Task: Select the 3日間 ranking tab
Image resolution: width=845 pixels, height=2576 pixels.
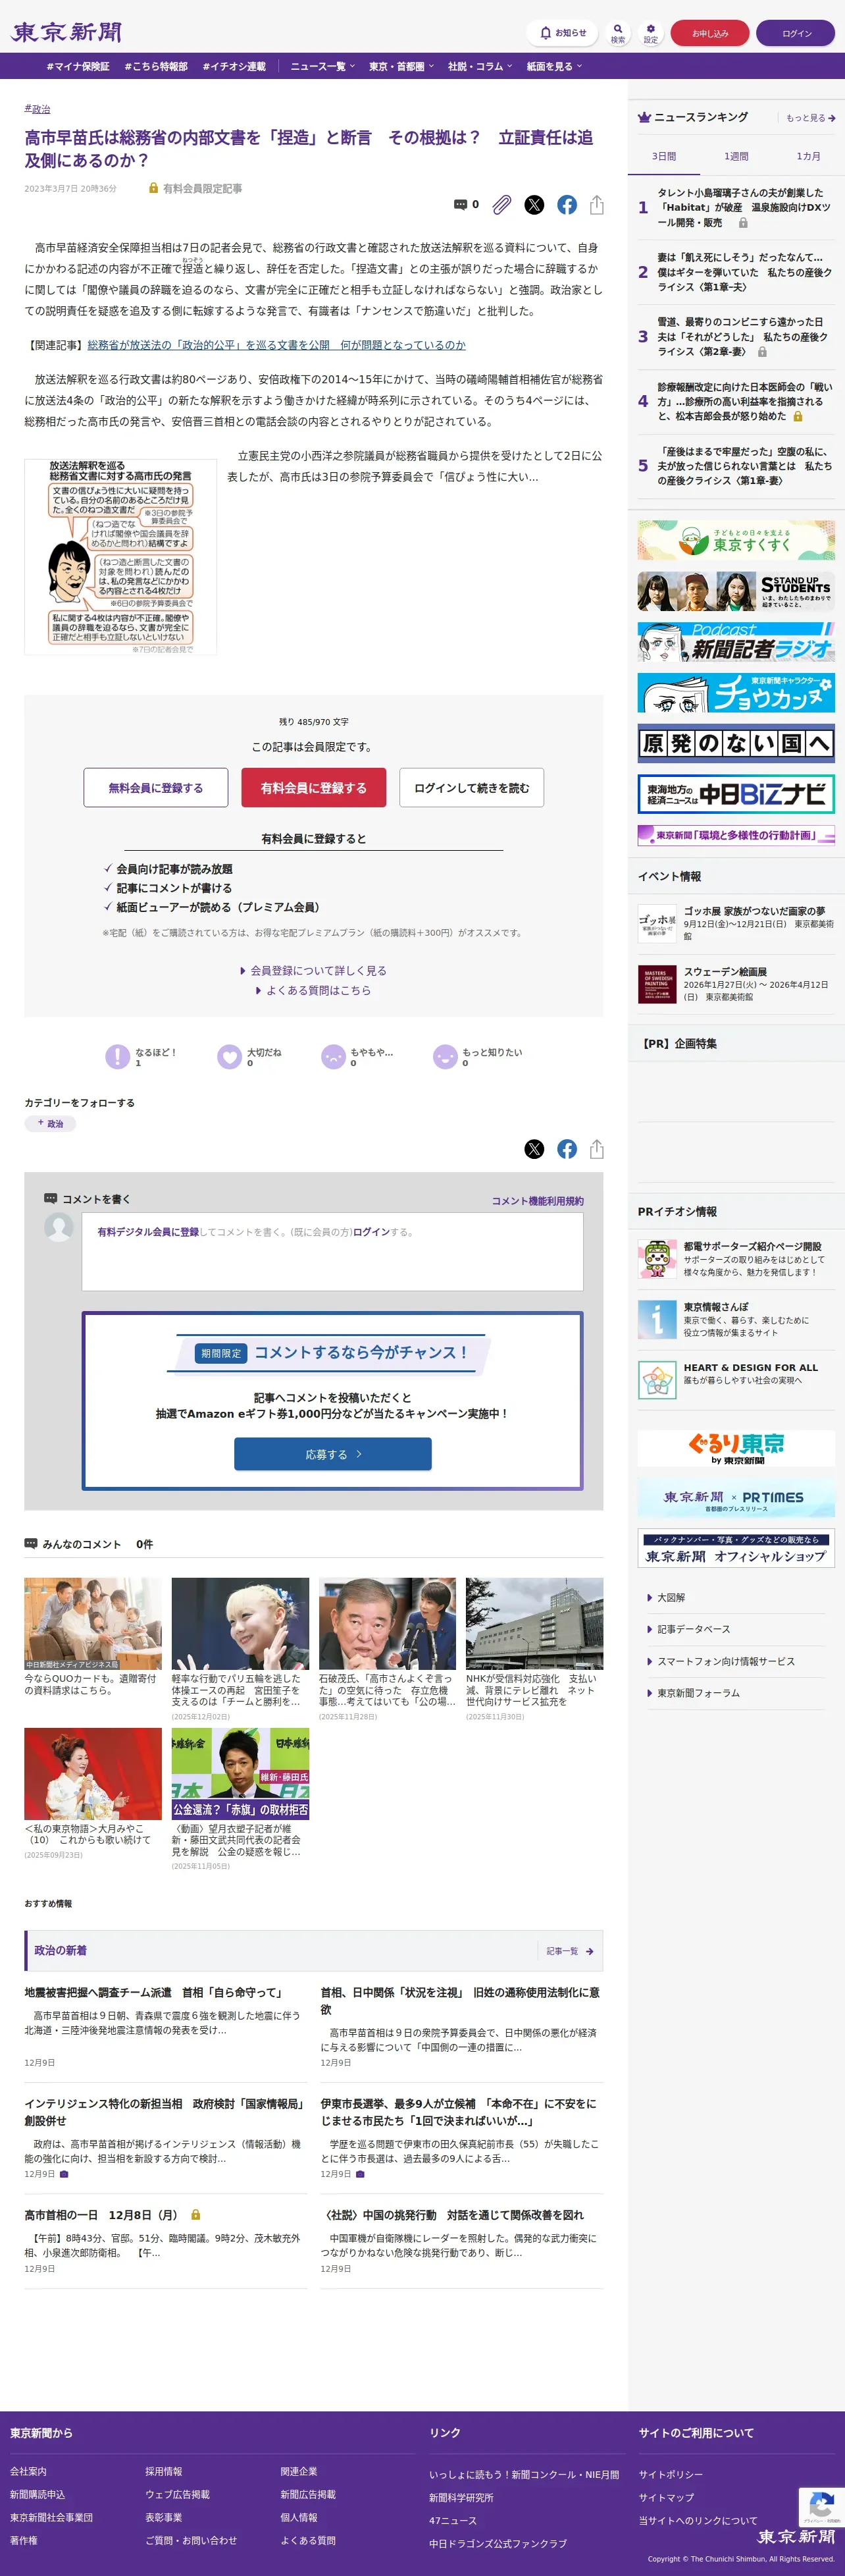Action: pyautogui.click(x=664, y=156)
